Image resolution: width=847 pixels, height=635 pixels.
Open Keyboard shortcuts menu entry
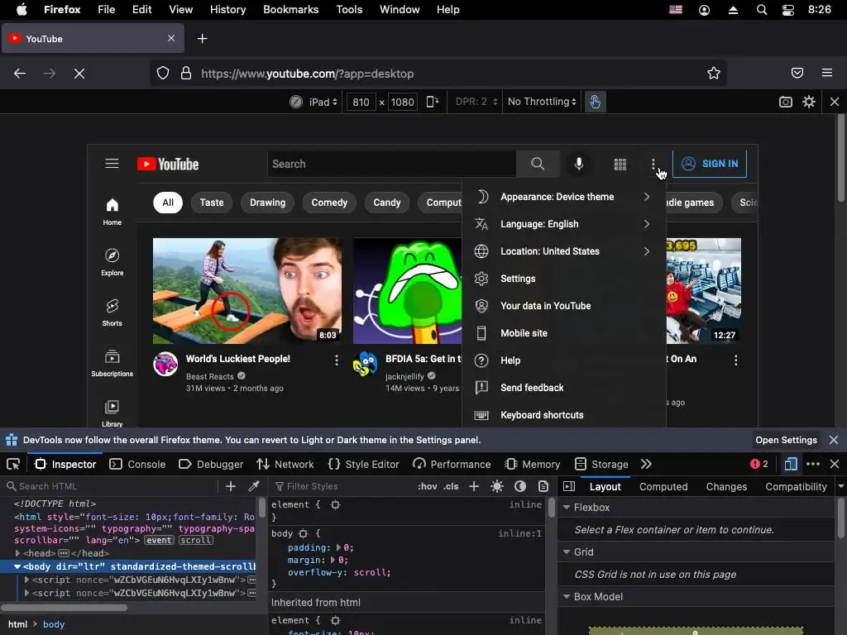coord(563,415)
